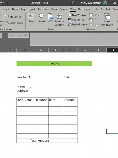Open the Acrobat ribbon tab

click(x=105, y=9)
